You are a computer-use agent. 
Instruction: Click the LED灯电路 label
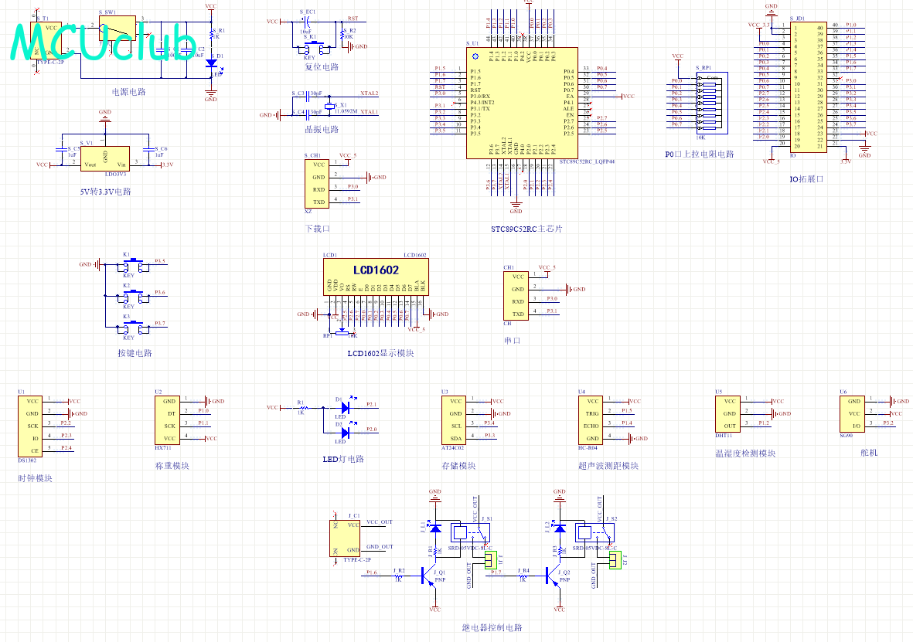pyautogui.click(x=343, y=459)
